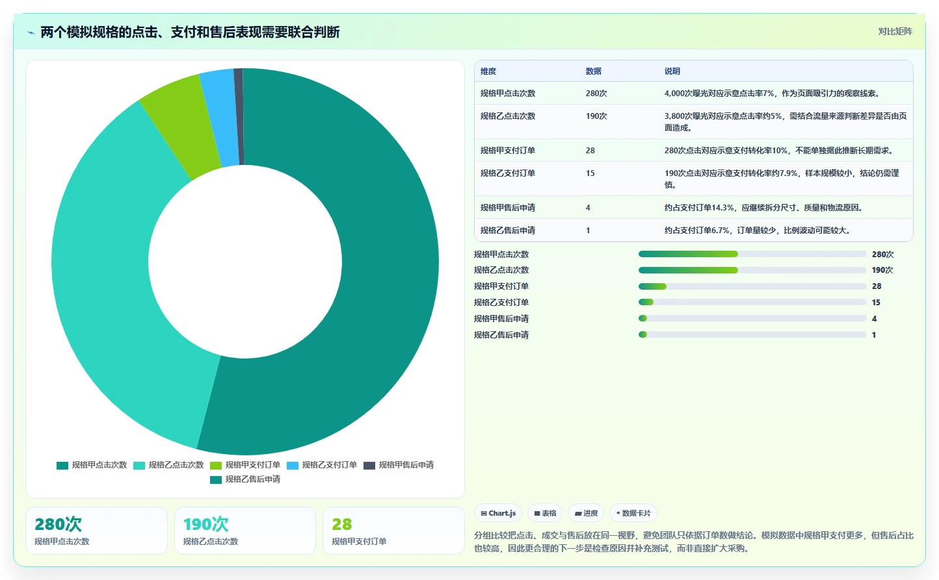Toggle 规格乙售后申请 in the chart legend
Image resolution: width=939 pixels, height=580 pixels.
coord(245,479)
